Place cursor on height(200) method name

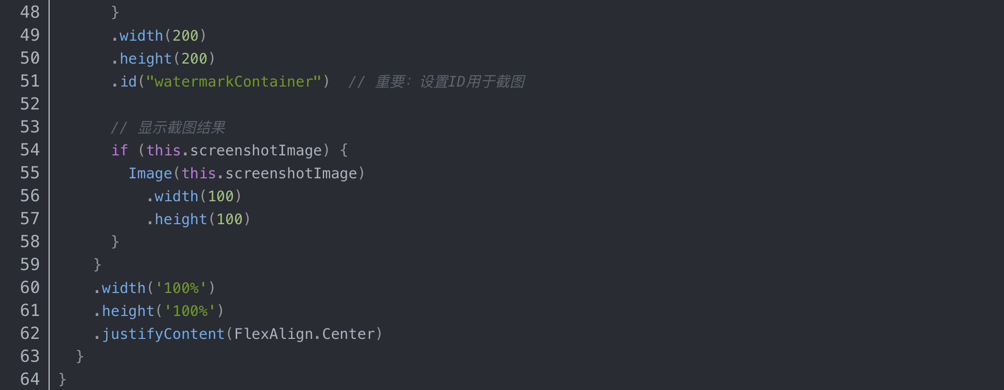145,58
